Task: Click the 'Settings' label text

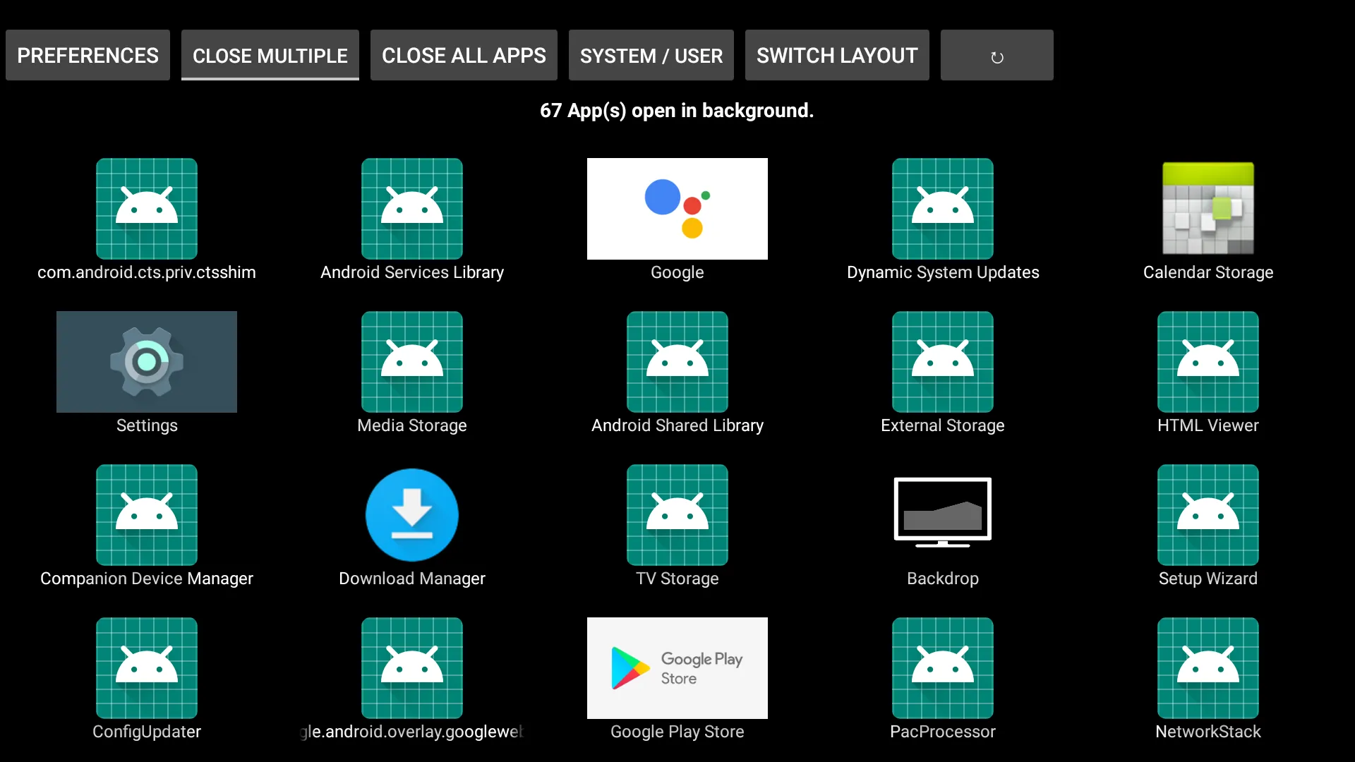Action: tap(147, 425)
